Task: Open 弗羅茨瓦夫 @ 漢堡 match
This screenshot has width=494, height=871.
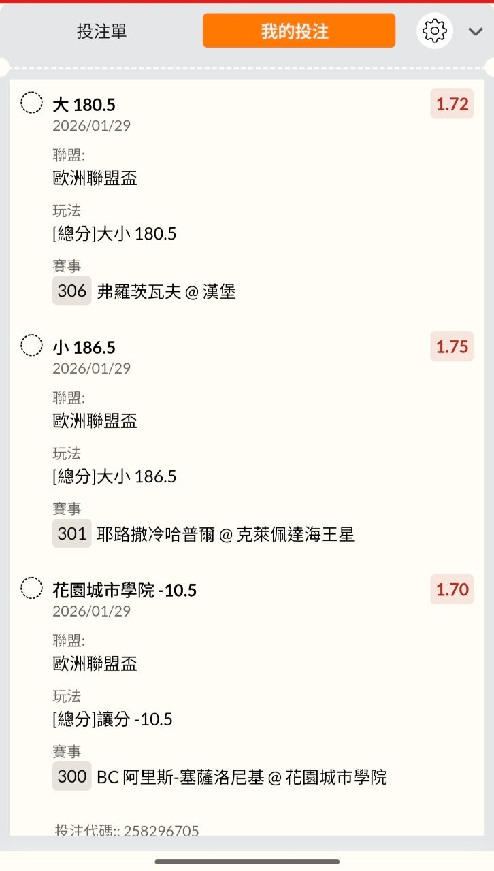Action: (x=167, y=292)
